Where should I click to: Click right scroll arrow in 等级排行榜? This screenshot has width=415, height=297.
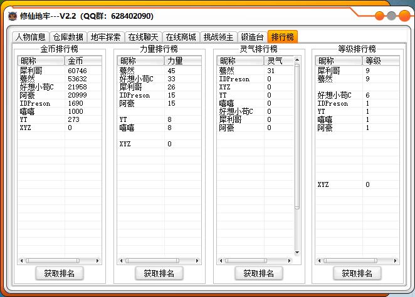396,261
